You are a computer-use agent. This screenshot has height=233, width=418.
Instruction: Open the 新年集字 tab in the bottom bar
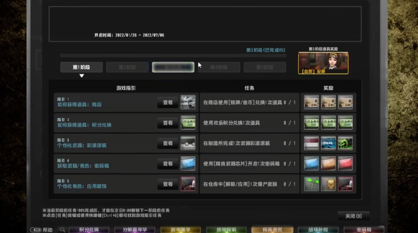point(181,230)
